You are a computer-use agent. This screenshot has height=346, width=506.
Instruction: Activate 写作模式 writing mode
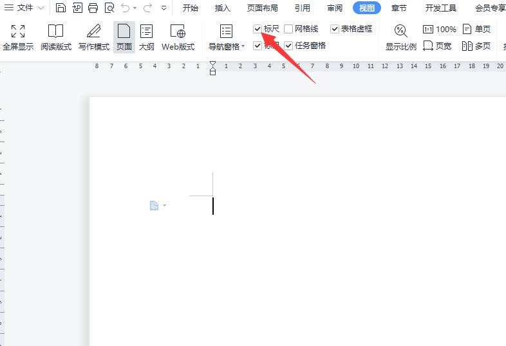click(94, 37)
